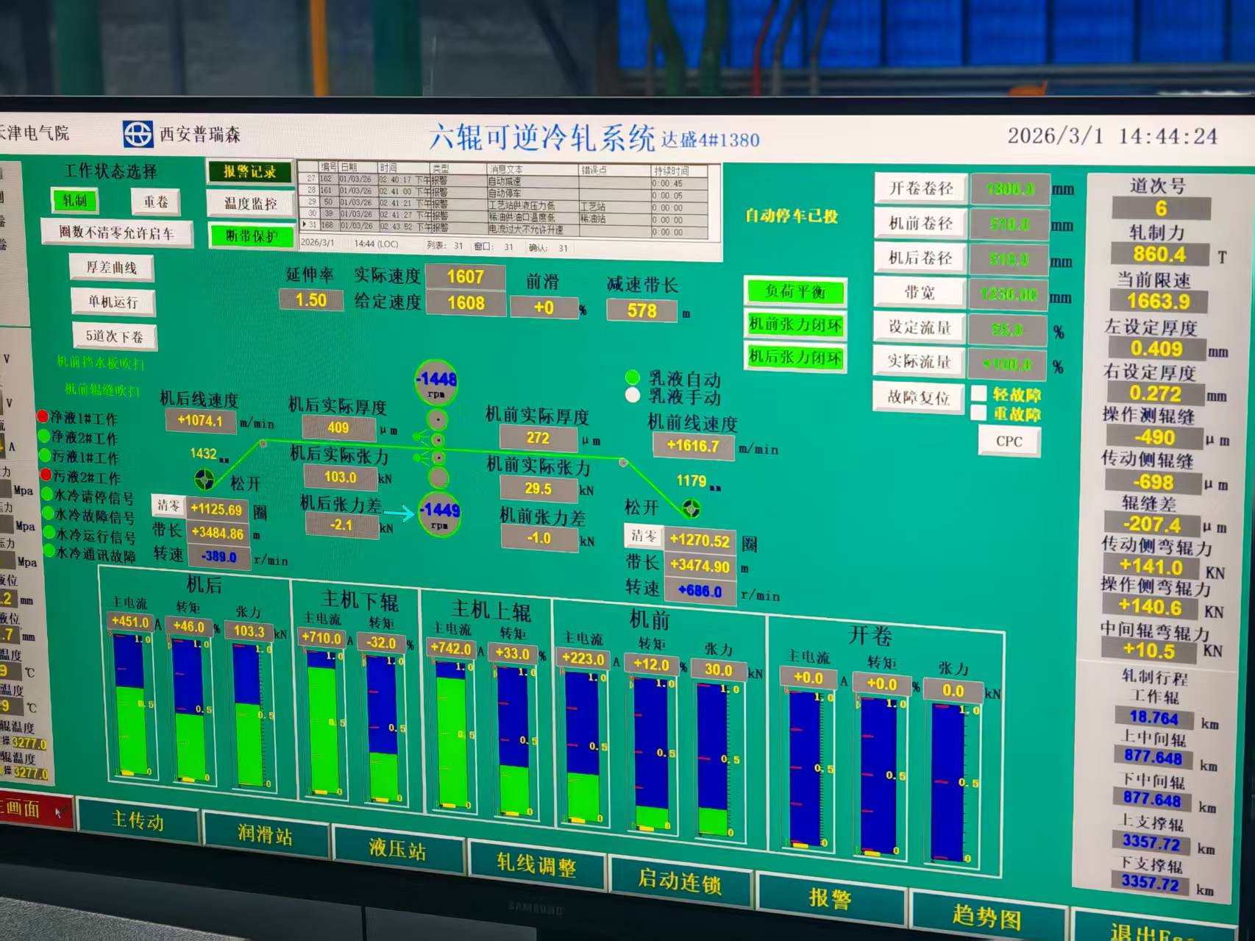Click the cyan arrow beside 机后张力差

[x=399, y=514]
